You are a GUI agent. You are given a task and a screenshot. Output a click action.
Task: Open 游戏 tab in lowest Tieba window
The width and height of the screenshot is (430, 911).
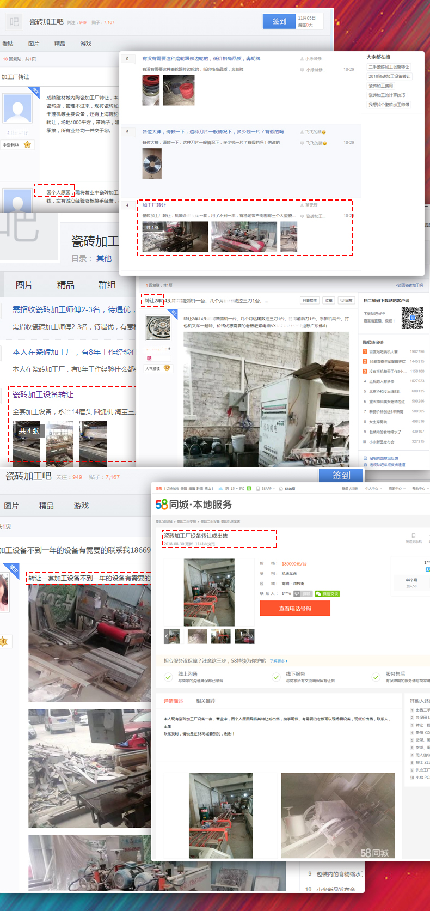[81, 506]
